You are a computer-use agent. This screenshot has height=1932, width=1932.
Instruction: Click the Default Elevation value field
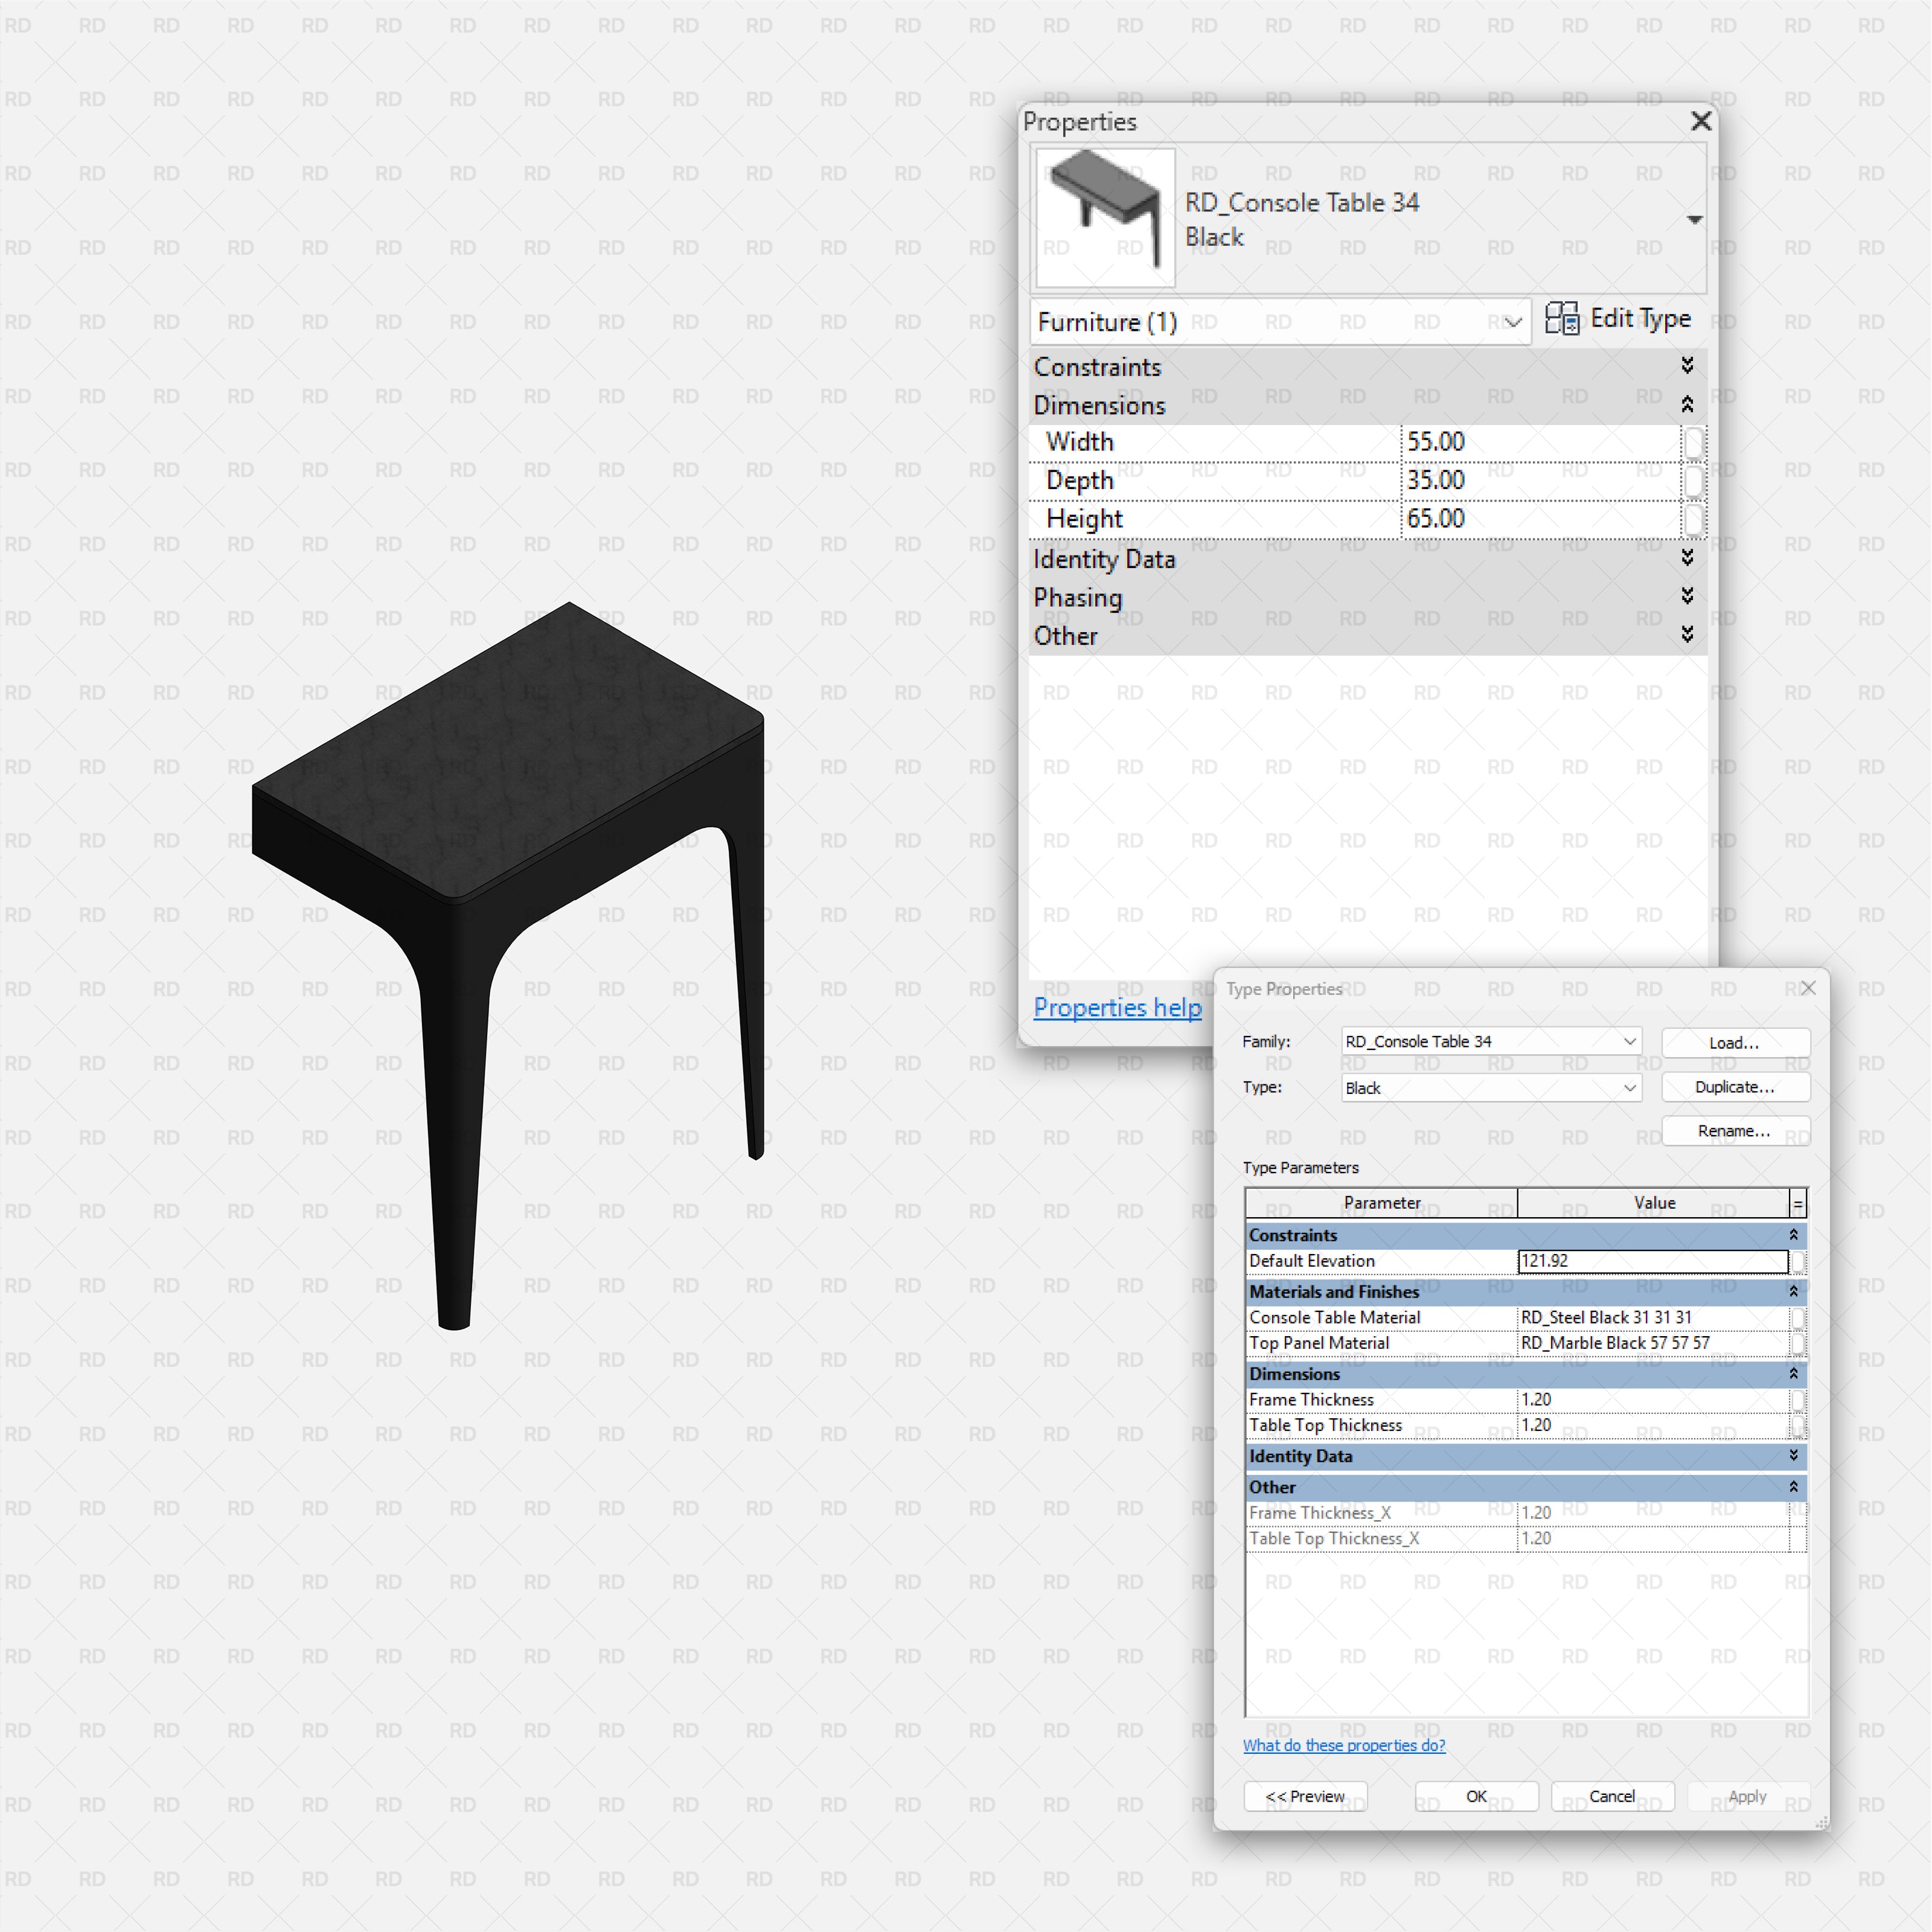point(1652,1261)
